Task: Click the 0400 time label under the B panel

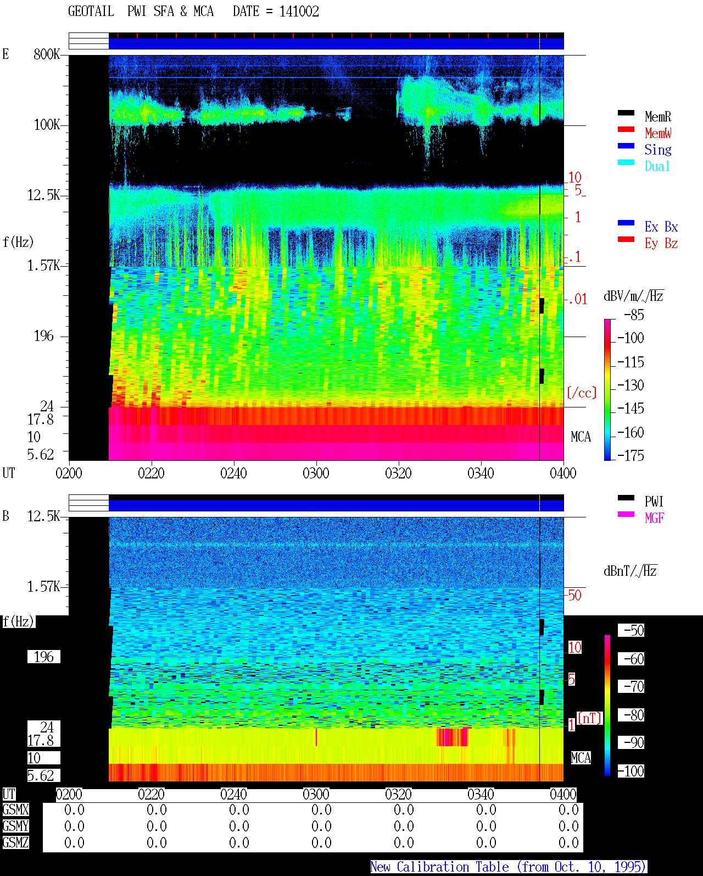Action: pyautogui.click(x=563, y=794)
